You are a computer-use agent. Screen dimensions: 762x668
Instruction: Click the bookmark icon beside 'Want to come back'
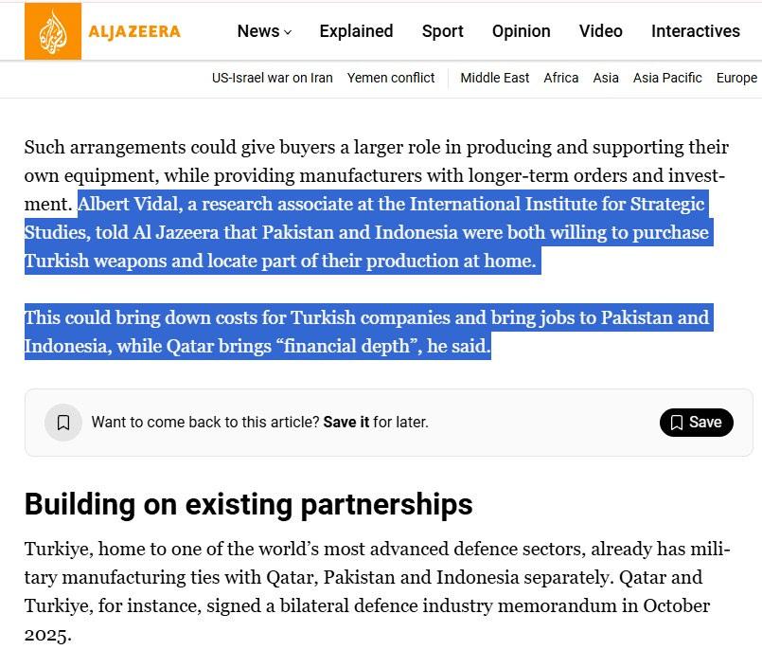pyautogui.click(x=63, y=423)
